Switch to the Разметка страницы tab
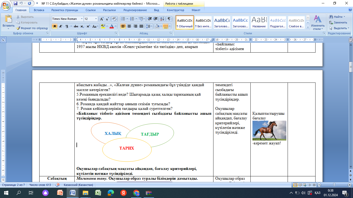This screenshot has height=198, width=353. pyautogui.click(x=65, y=10)
